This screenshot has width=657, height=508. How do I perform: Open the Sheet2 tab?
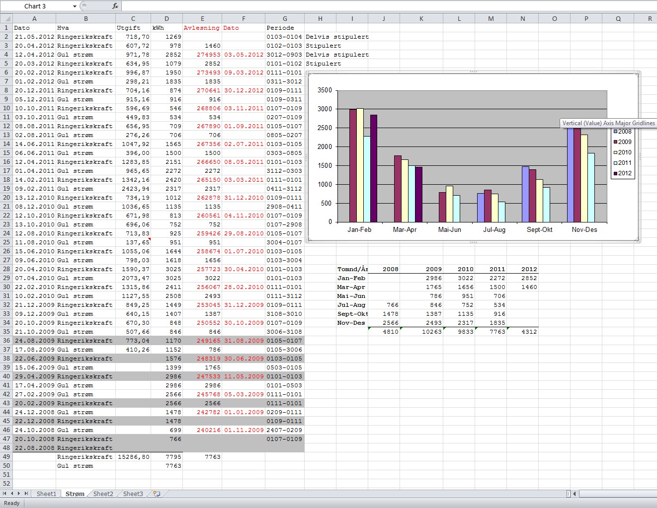click(x=103, y=494)
